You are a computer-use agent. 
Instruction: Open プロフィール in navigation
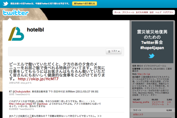click(x=128, y=12)
